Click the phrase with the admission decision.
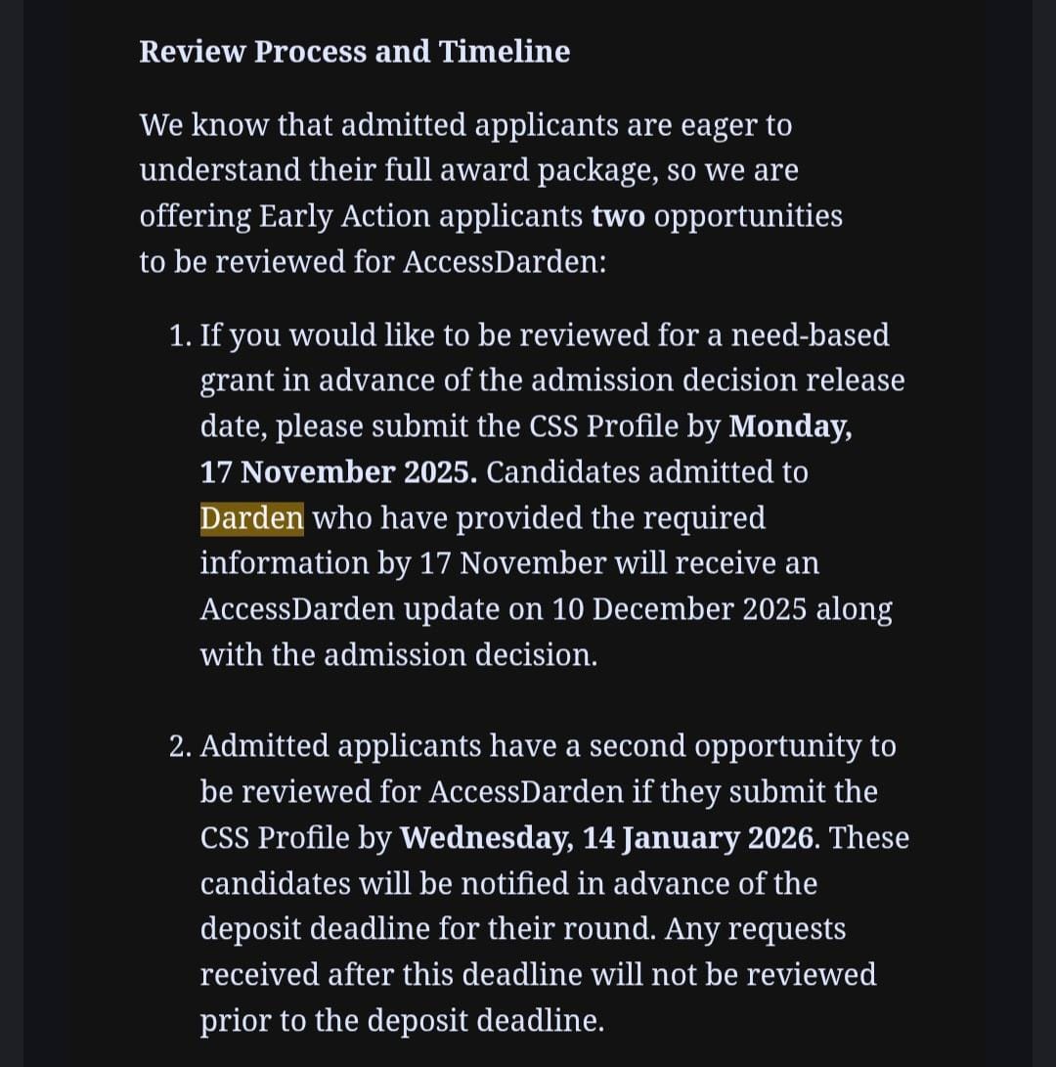1056x1067 pixels. point(398,655)
